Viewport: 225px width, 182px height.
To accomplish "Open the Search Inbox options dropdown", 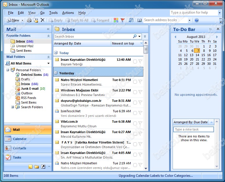I will coord(139,36).
